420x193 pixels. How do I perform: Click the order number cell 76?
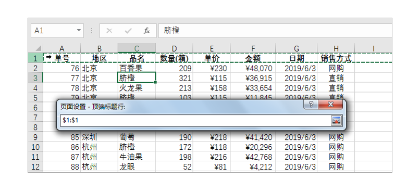coord(61,68)
